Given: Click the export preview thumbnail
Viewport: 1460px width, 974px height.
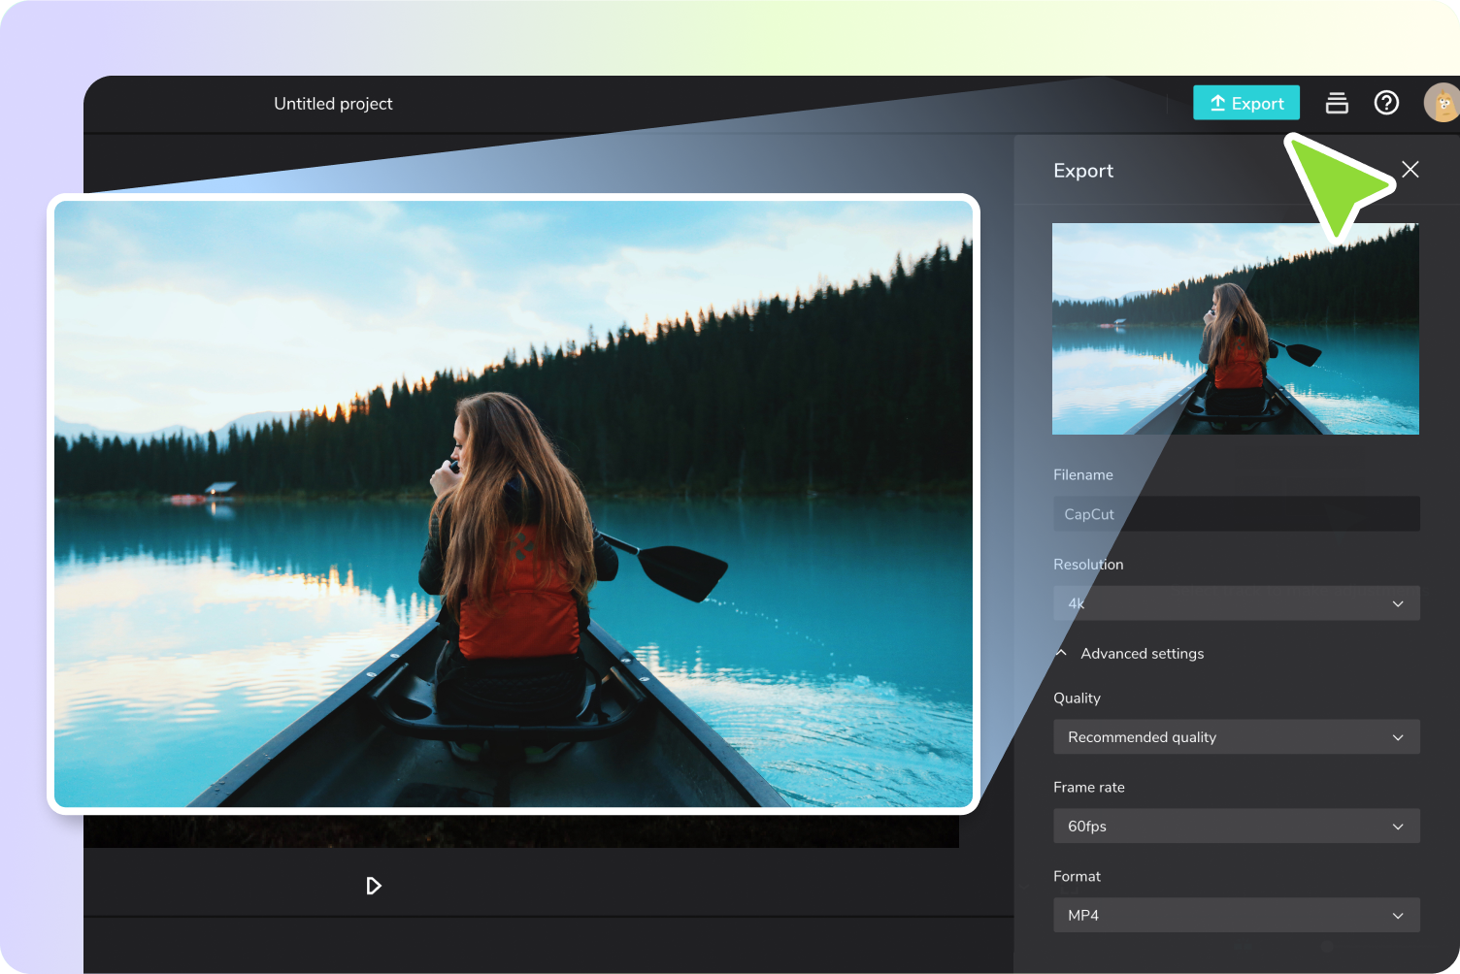Looking at the screenshot, I should (1236, 329).
